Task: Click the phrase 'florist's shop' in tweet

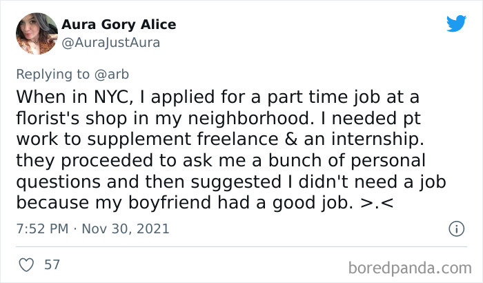Action: coord(72,118)
